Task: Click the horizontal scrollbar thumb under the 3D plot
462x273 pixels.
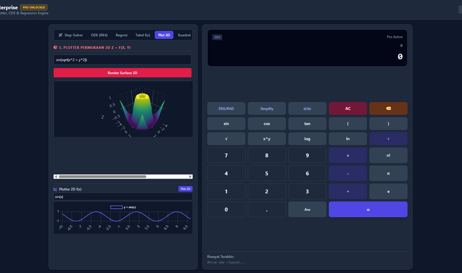Action: 102,177
